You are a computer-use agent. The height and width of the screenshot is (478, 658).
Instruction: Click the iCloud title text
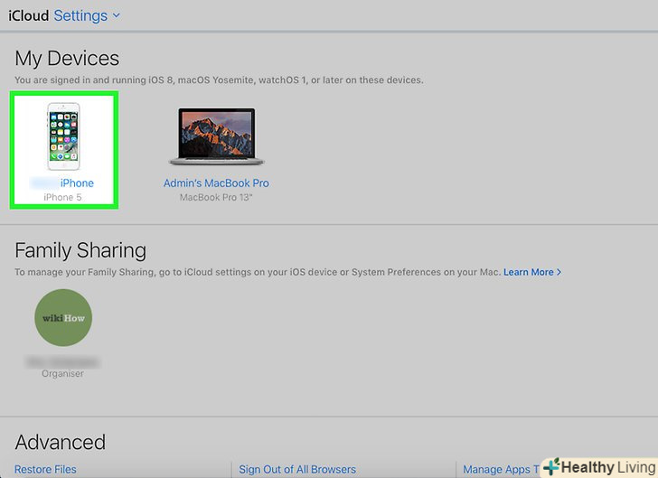click(x=29, y=15)
